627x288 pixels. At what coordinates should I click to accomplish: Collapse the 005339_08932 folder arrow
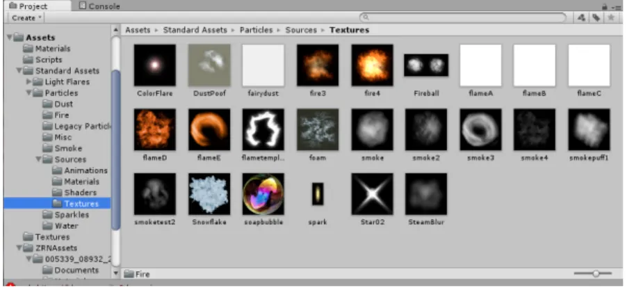pyautogui.click(x=28, y=259)
